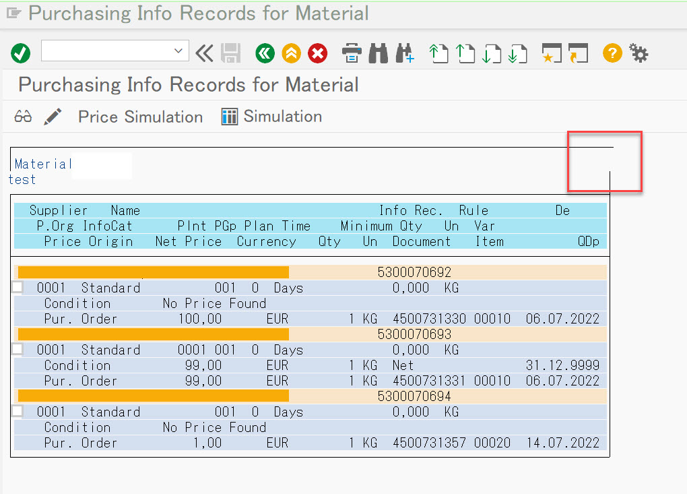Click plant value 0001 in record 5300070693

(191, 350)
